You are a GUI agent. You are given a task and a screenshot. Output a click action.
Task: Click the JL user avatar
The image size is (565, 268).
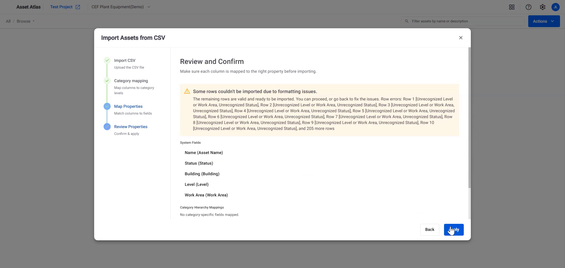[x=556, y=7]
